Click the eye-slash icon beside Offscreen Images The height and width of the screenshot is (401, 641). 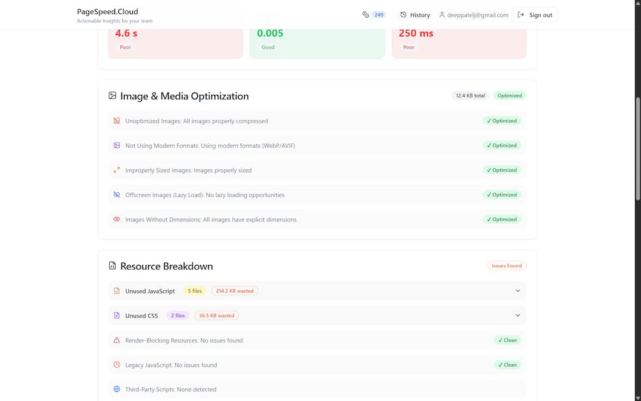pos(116,195)
